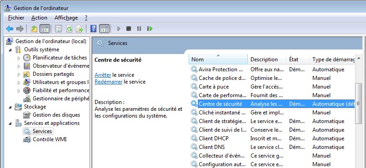Click the Stockage tree icon
Screen dimensions: 366x168
pos(18,107)
